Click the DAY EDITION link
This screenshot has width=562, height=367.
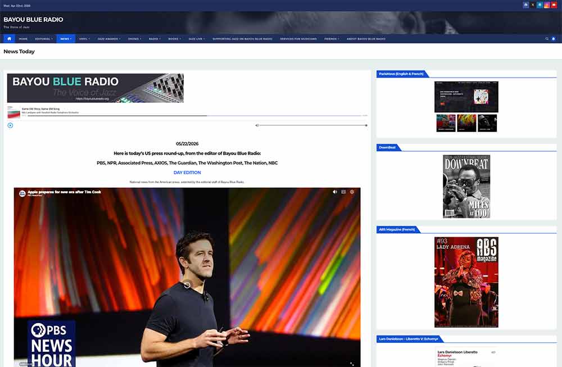(187, 173)
